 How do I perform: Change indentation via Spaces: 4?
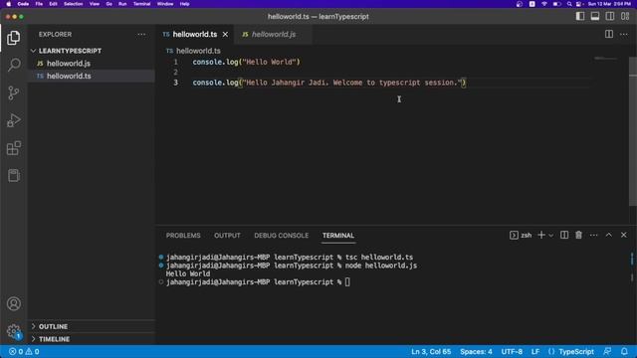(476, 351)
